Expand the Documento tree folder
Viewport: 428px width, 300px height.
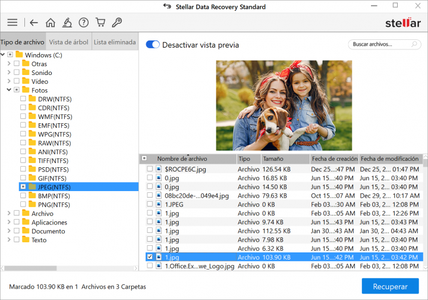pos(9,231)
